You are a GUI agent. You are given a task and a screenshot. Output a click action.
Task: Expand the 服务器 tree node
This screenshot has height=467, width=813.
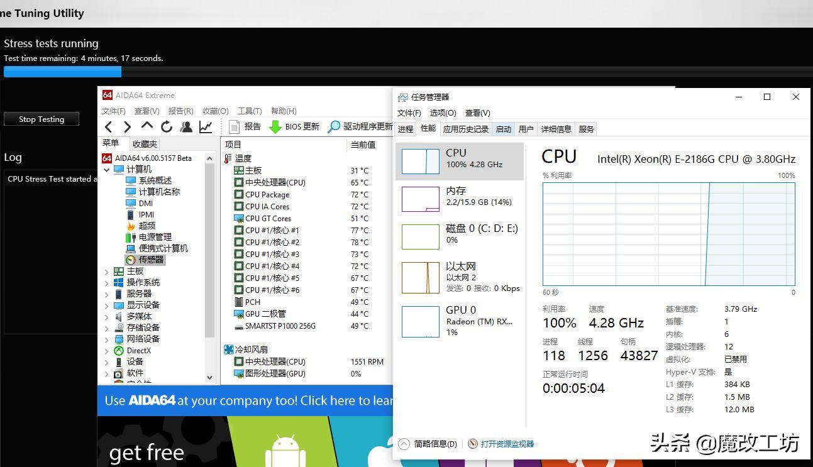(106, 294)
